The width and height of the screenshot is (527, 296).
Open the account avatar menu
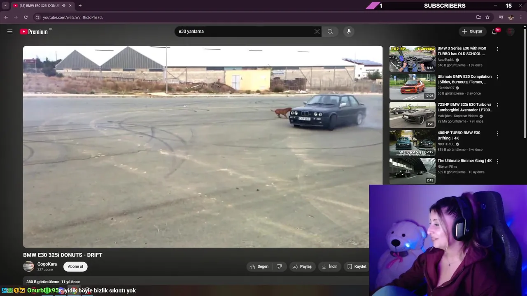pos(511,31)
